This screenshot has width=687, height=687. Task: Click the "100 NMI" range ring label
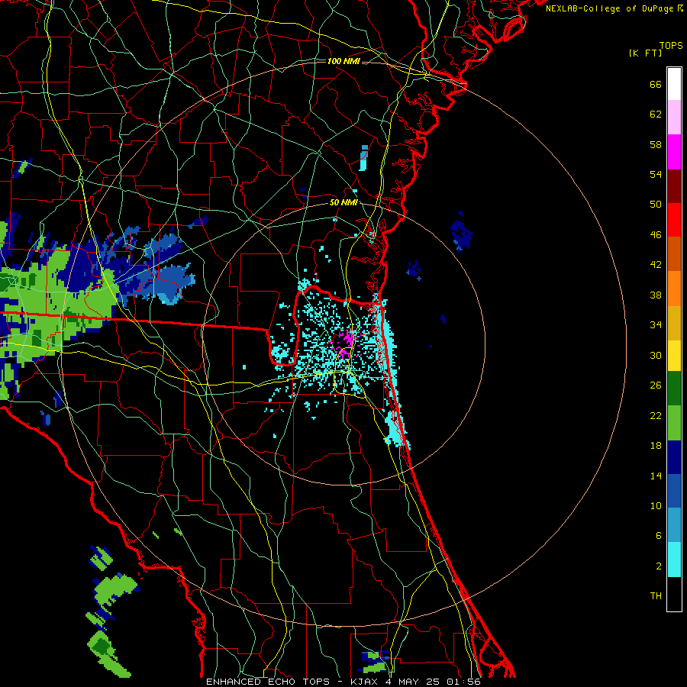point(343,61)
